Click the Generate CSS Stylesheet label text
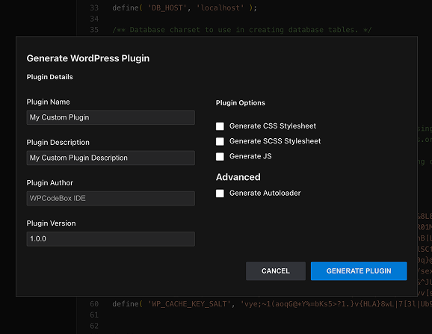432x334 pixels. [x=273, y=126]
